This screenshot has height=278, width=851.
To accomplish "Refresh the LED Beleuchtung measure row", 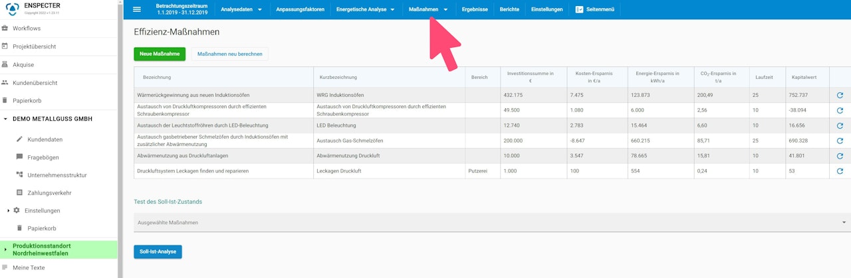I will coord(840,125).
